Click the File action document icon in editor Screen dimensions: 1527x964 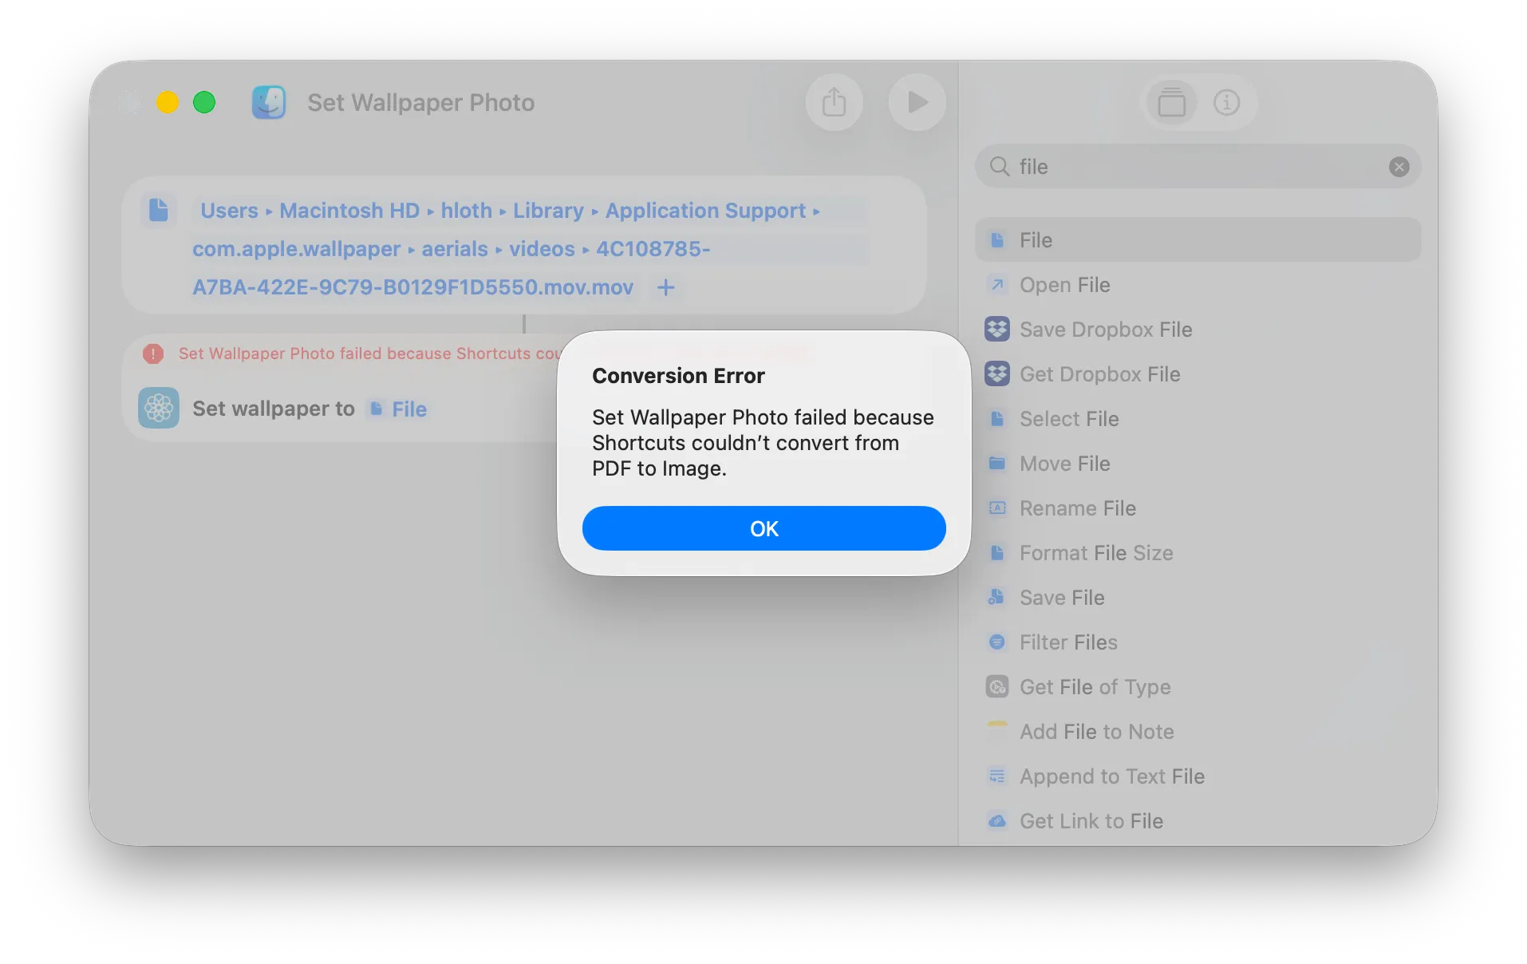158,211
